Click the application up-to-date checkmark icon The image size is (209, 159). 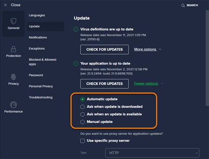76,63
